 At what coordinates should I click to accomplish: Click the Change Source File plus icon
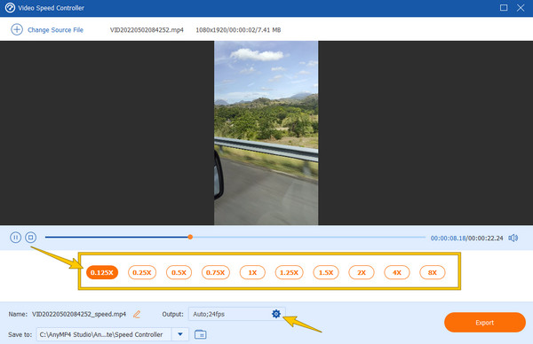(17, 29)
